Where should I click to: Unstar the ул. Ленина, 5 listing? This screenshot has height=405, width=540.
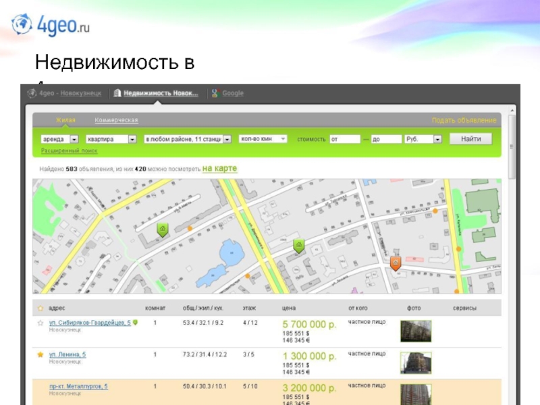pyautogui.click(x=40, y=354)
